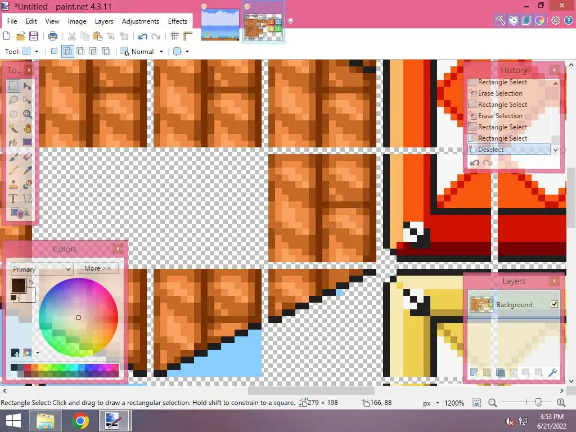The width and height of the screenshot is (576, 432).
Task: Select the Paint Bucket tool
Action: [13, 142]
